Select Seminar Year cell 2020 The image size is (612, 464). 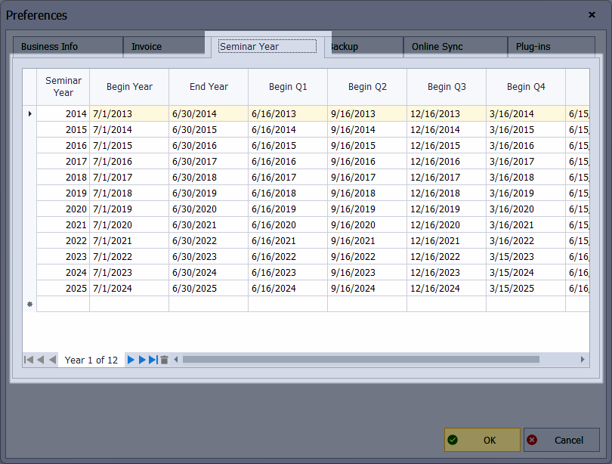(63, 209)
